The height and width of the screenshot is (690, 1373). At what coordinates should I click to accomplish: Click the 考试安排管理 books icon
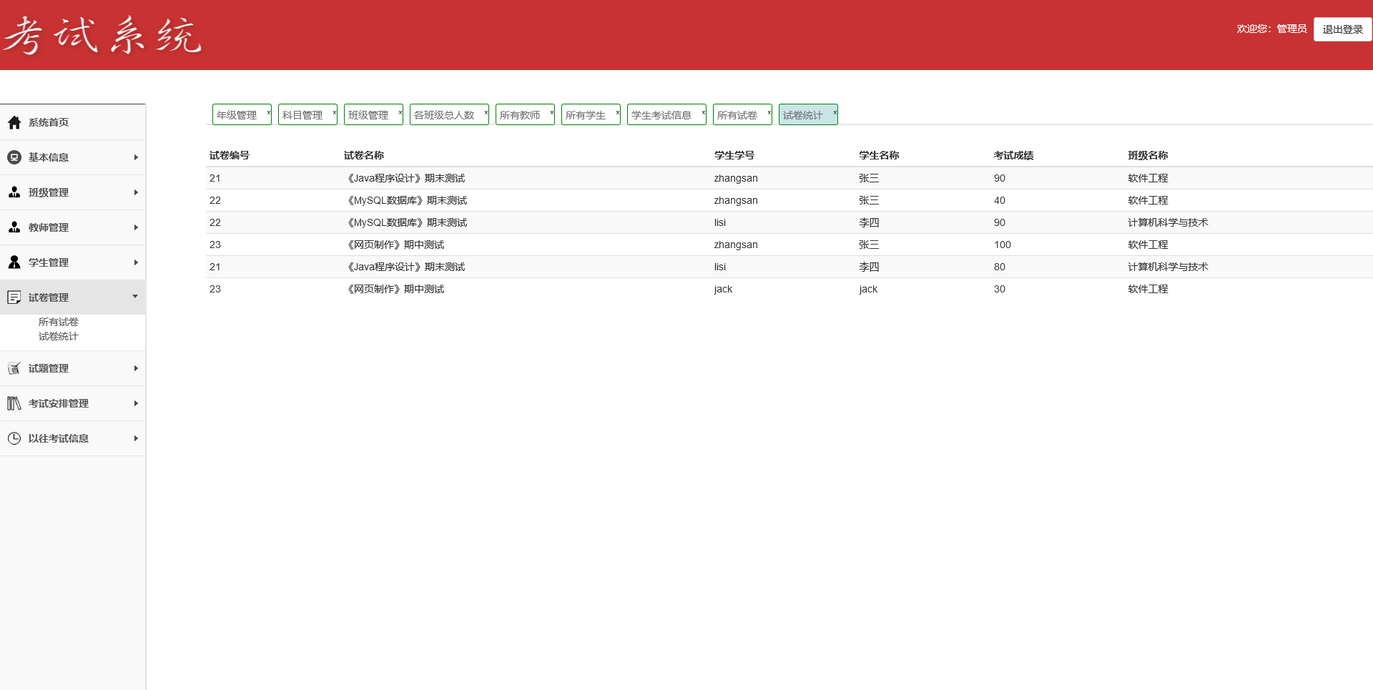coord(14,403)
